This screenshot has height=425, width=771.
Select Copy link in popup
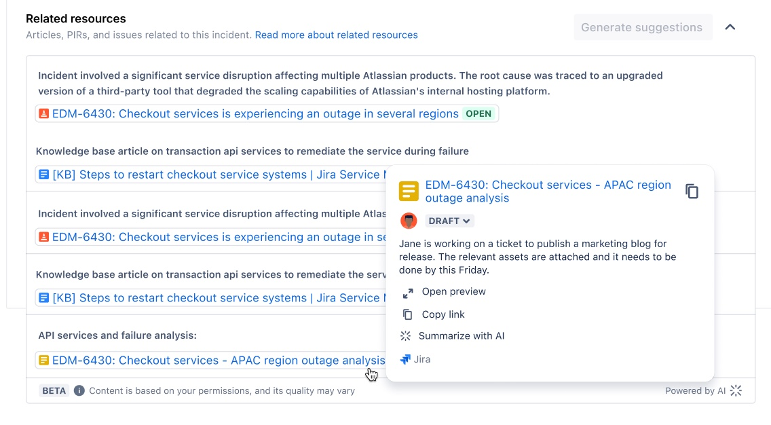[x=443, y=314]
